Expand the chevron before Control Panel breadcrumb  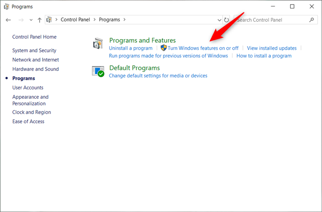tap(56, 20)
